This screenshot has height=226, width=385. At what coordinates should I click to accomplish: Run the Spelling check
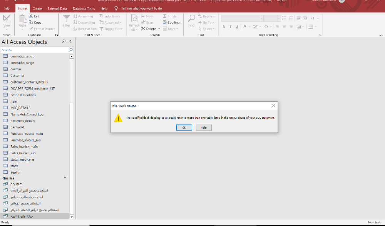(171, 22)
